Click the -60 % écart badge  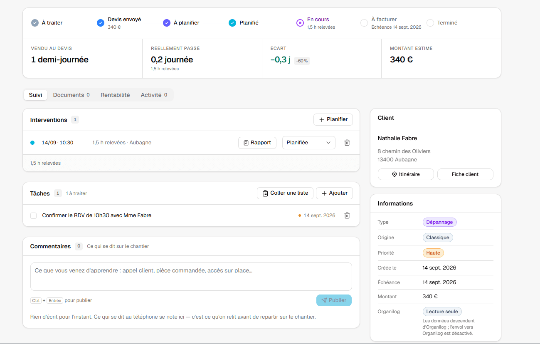point(302,61)
